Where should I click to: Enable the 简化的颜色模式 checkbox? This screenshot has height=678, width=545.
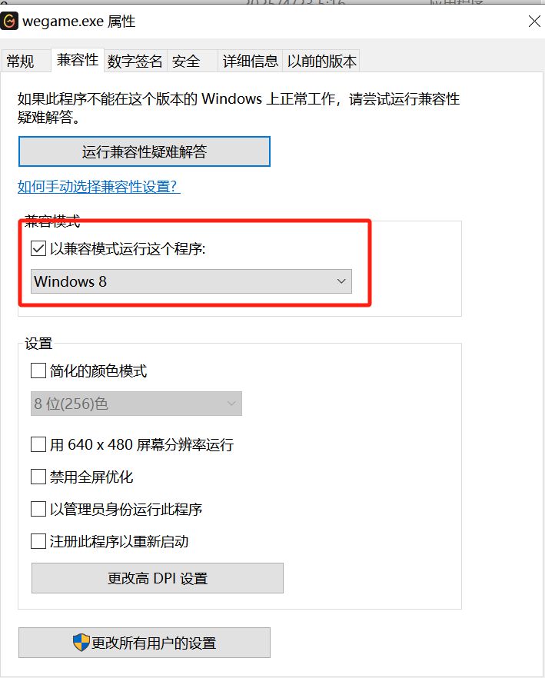pyautogui.click(x=38, y=371)
